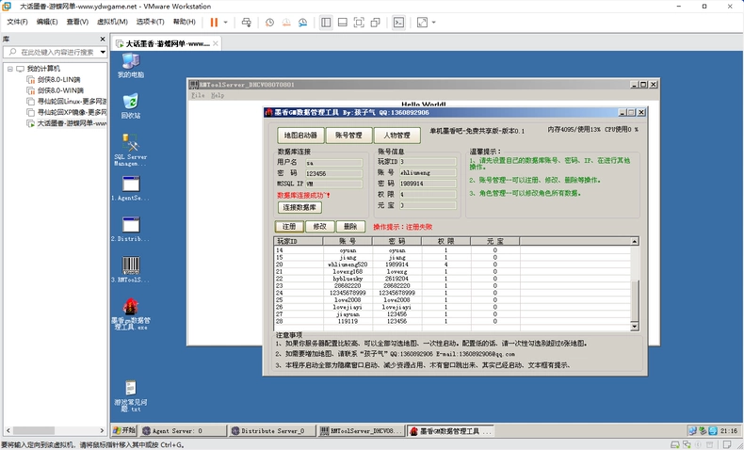744x450 pixels.
Task: Click the snapshot clock icon in toolbar
Action: pos(269,23)
